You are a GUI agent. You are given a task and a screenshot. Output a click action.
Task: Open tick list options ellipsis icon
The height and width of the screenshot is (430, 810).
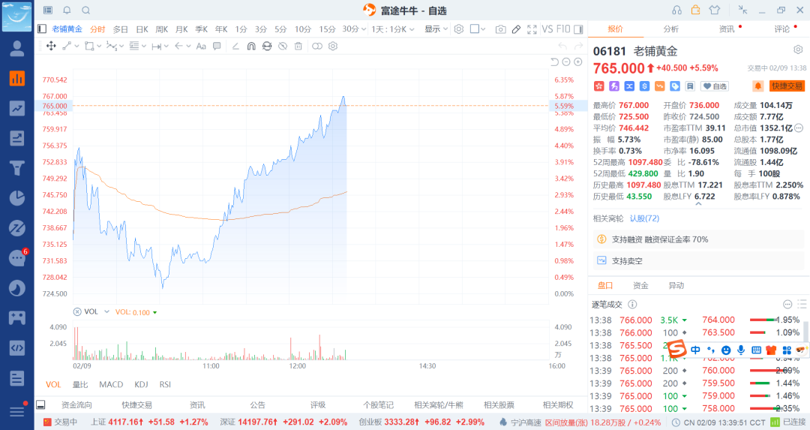click(787, 305)
